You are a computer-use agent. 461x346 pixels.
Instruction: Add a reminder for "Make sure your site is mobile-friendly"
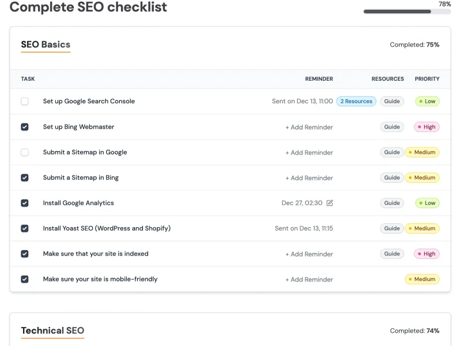coord(309,279)
